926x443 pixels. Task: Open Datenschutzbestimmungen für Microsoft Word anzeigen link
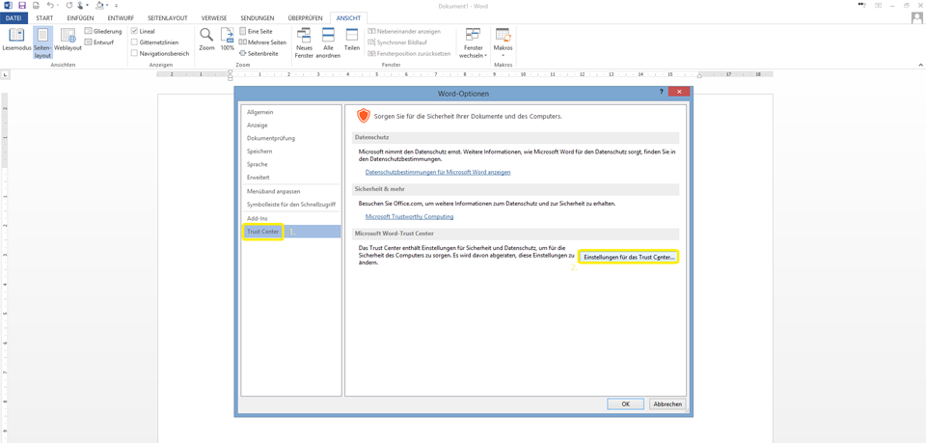tap(438, 172)
